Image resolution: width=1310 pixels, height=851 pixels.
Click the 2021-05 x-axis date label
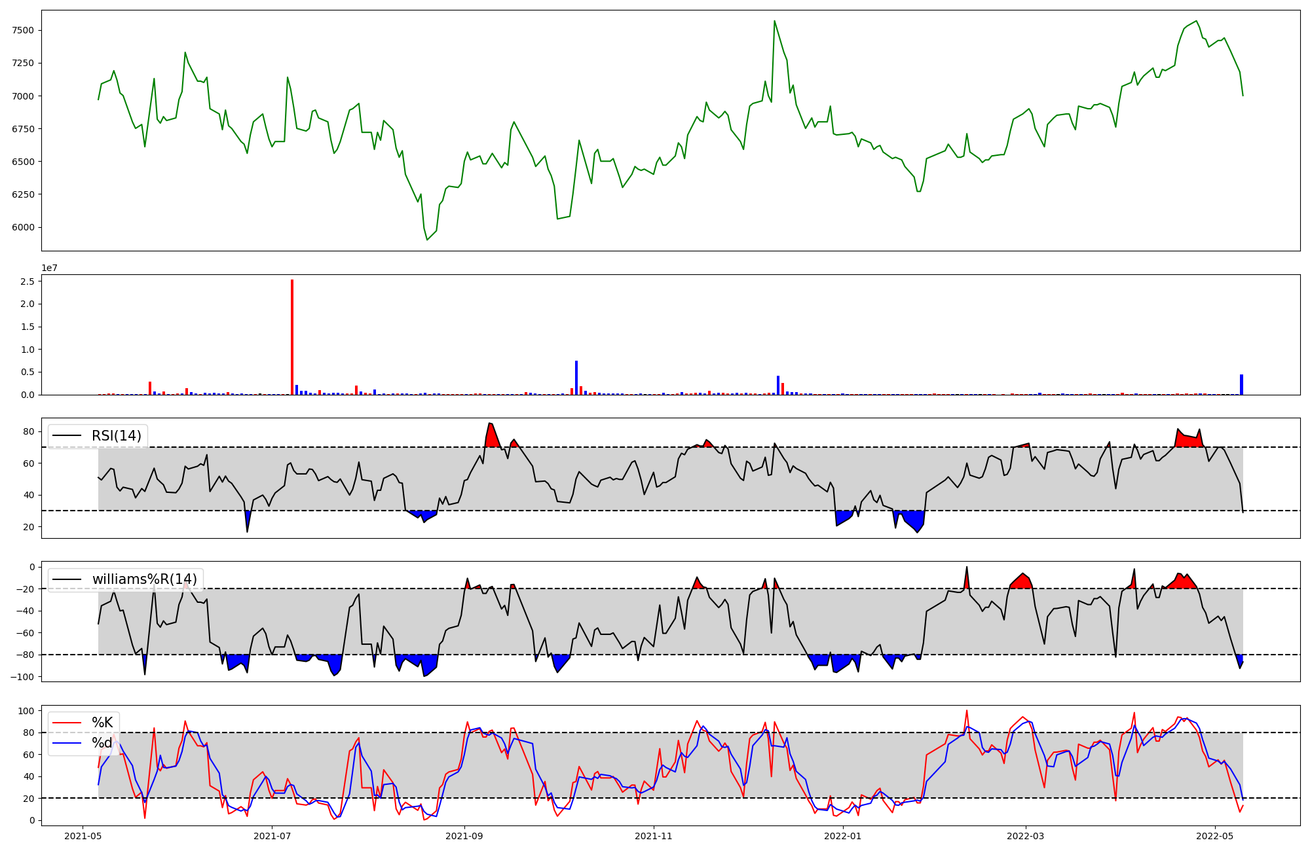83,836
